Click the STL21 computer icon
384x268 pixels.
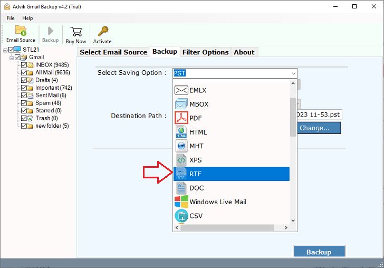point(17,50)
